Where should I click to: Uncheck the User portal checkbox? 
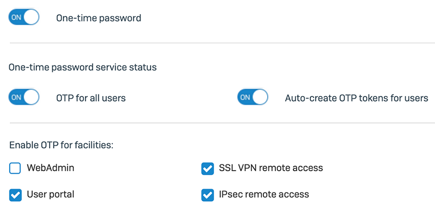[15, 195]
